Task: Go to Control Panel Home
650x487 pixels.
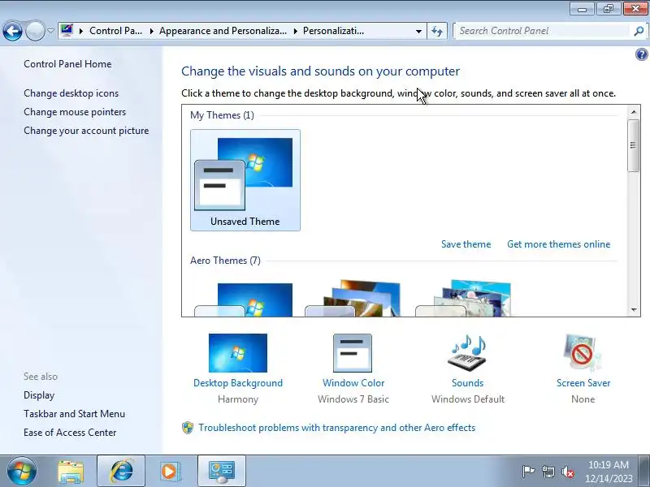Action: (x=67, y=64)
